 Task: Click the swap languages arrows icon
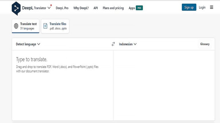point(113,44)
